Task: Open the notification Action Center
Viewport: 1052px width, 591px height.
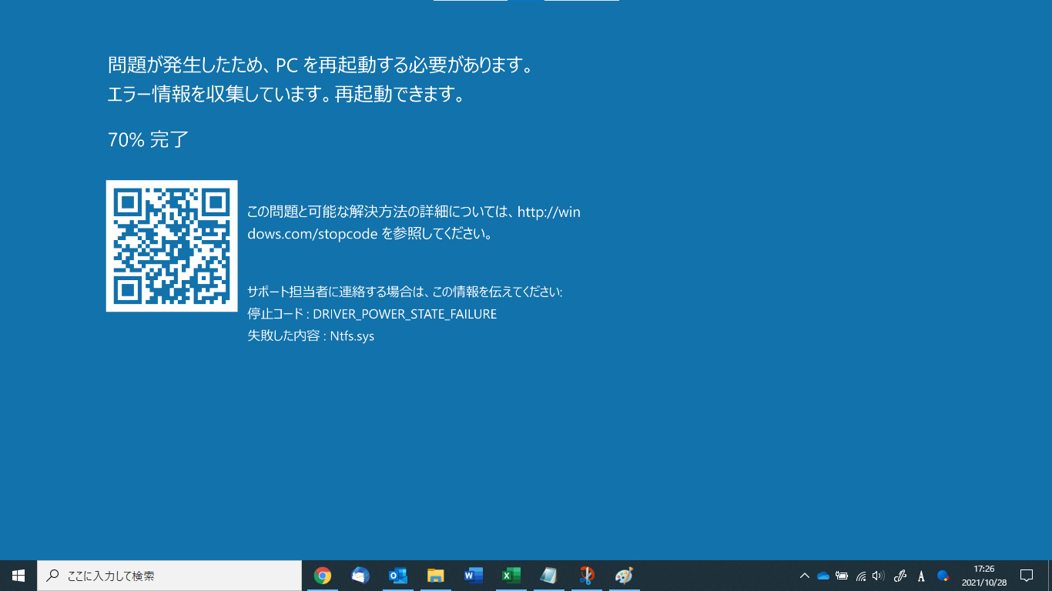Action: coord(1026,576)
